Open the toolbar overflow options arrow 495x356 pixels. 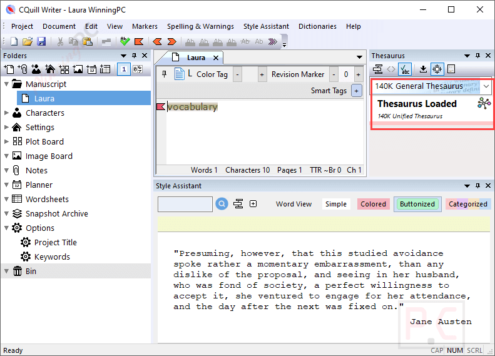(x=285, y=44)
